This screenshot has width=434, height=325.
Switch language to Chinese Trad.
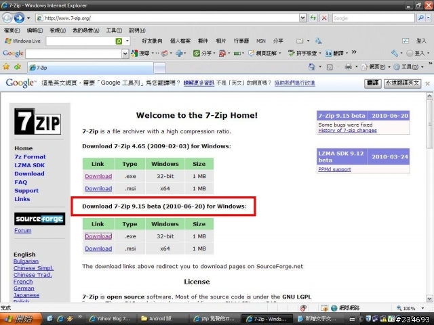33,275
